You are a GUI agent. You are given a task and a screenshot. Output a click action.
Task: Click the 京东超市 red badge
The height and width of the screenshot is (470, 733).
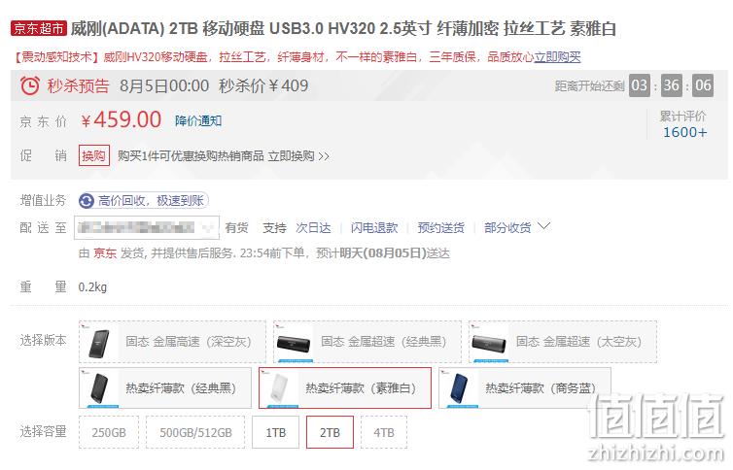[x=38, y=28]
